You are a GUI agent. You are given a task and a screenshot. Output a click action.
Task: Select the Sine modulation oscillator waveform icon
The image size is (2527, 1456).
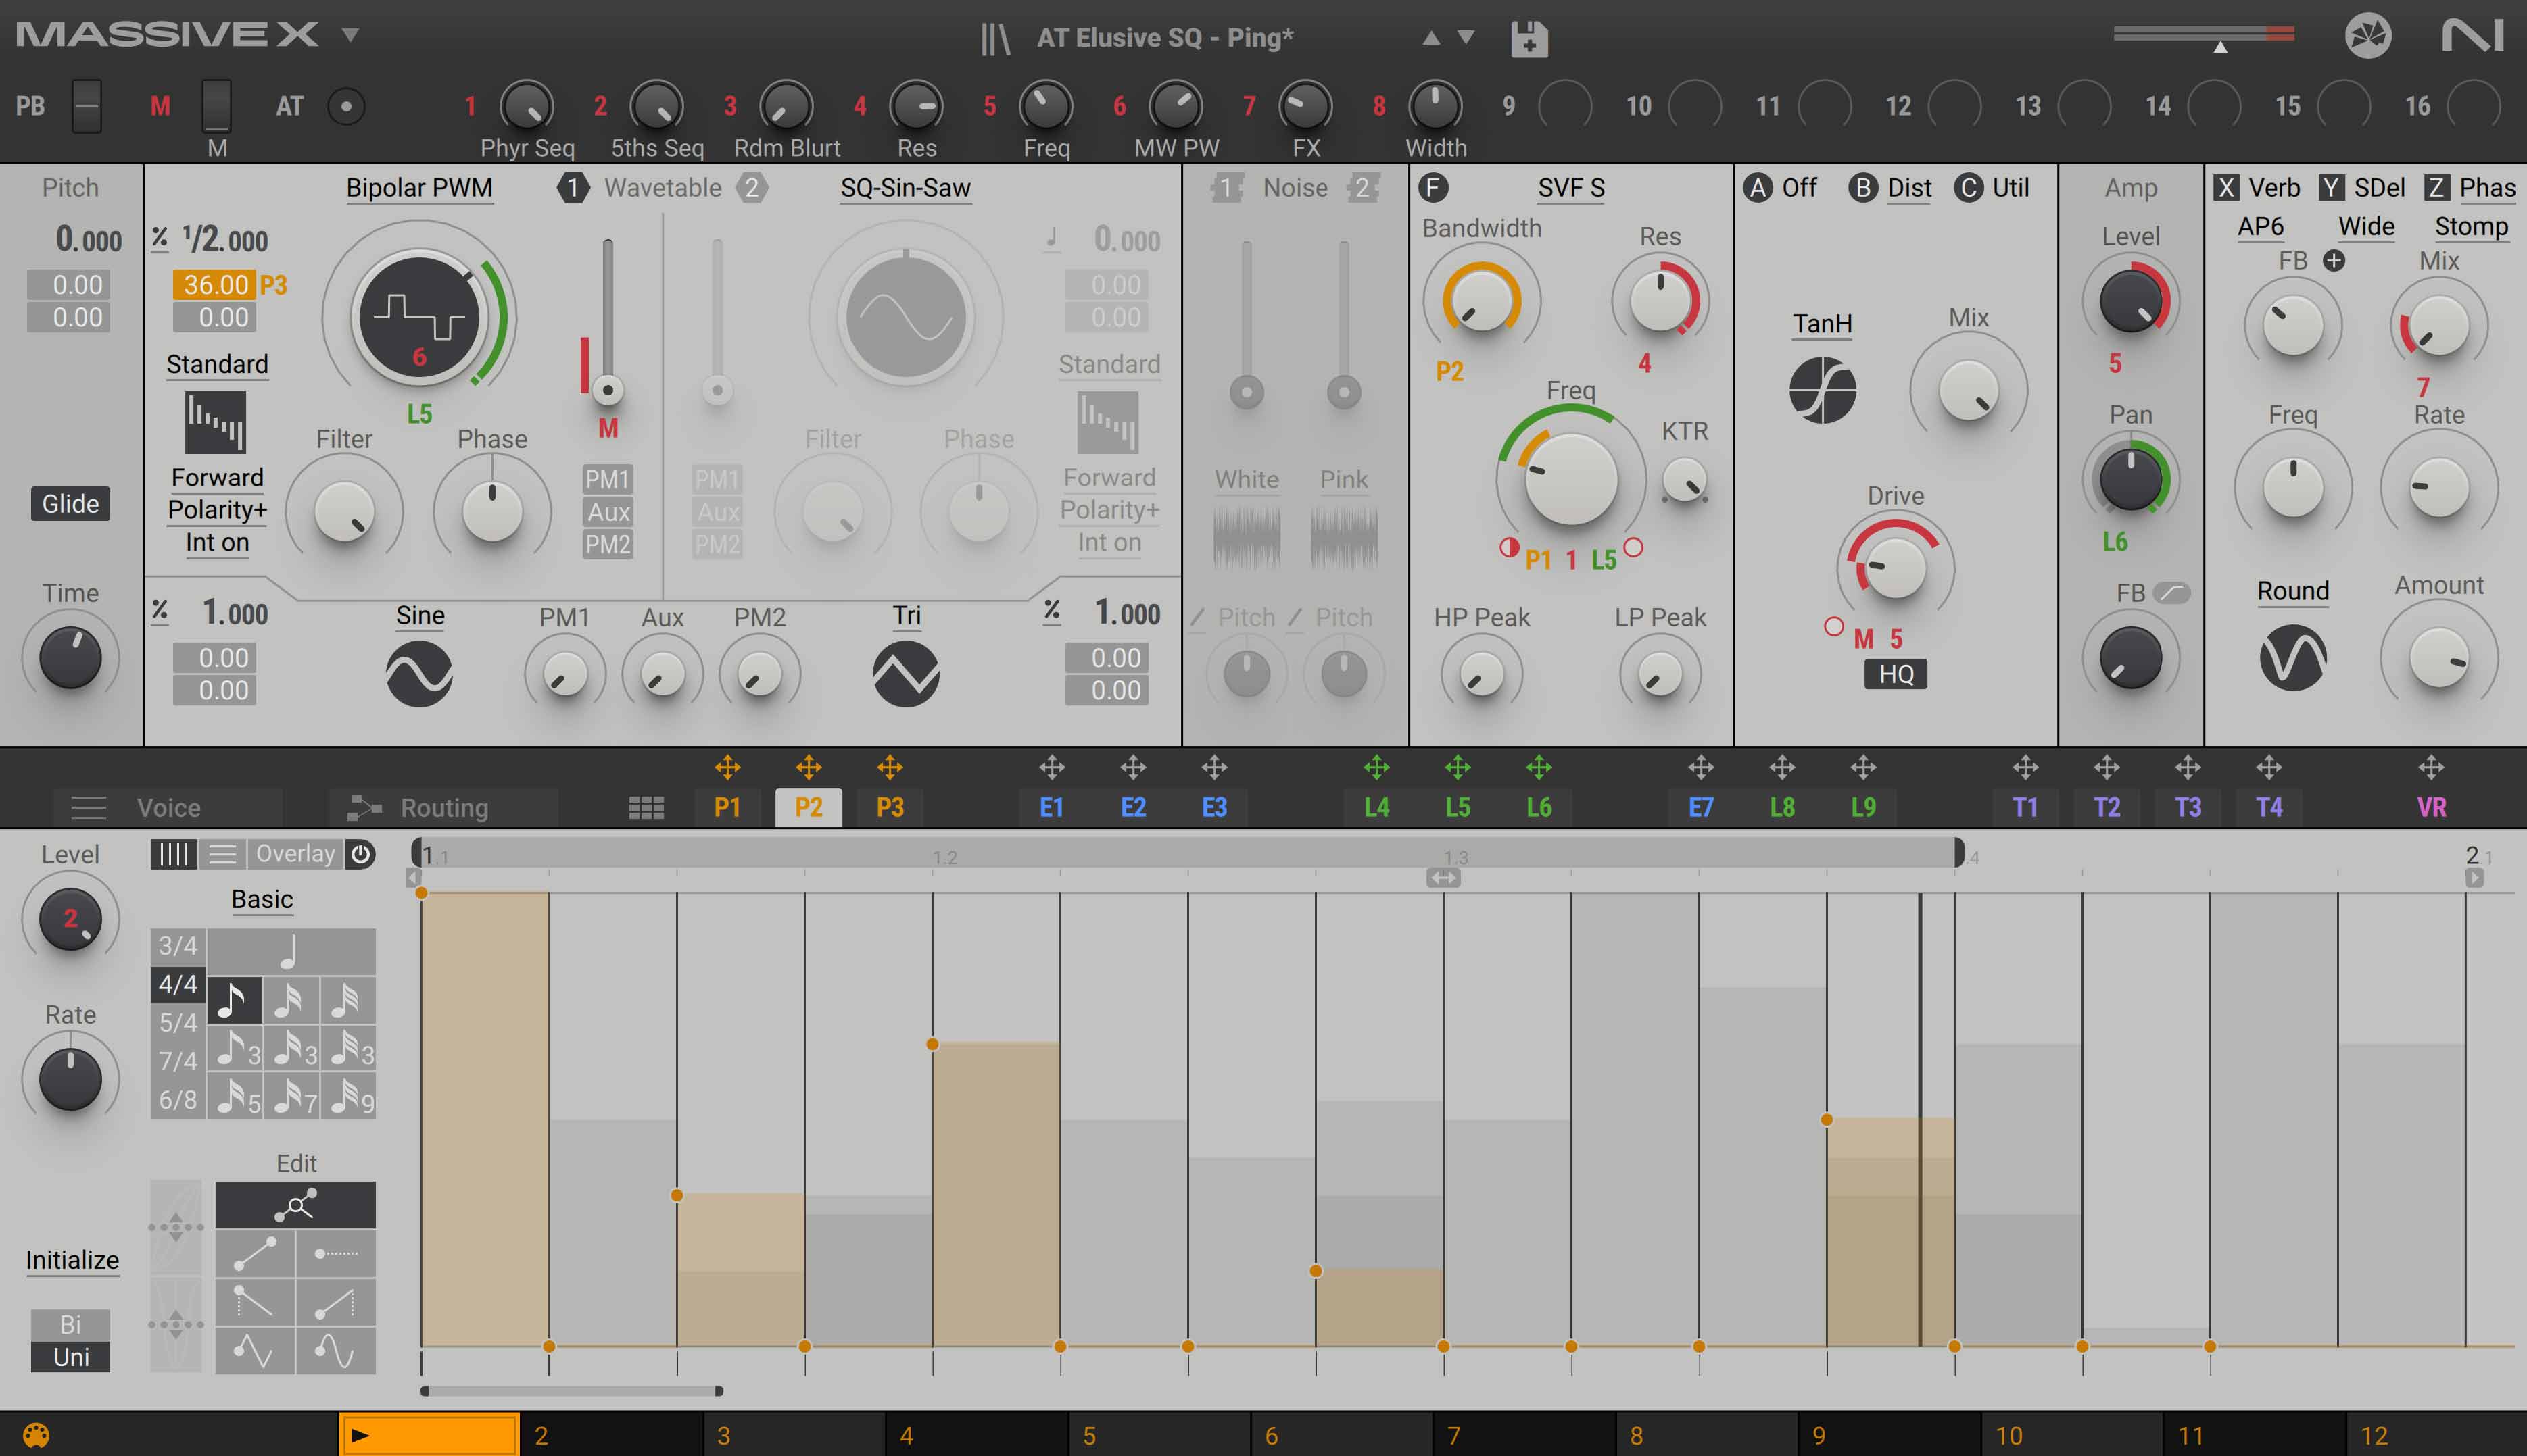click(419, 674)
